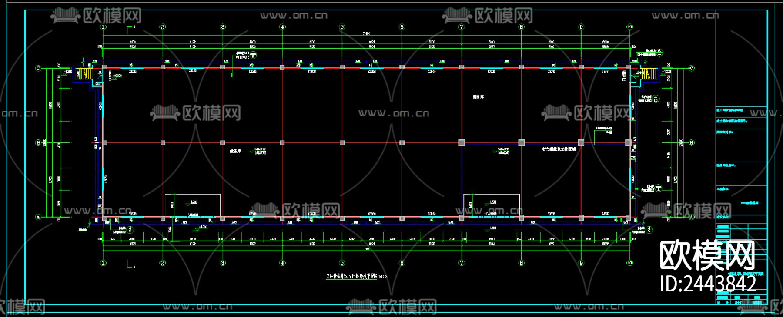The image size is (783, 317).
Task: Click the room label in the upper-right bay
Action: click(478, 97)
